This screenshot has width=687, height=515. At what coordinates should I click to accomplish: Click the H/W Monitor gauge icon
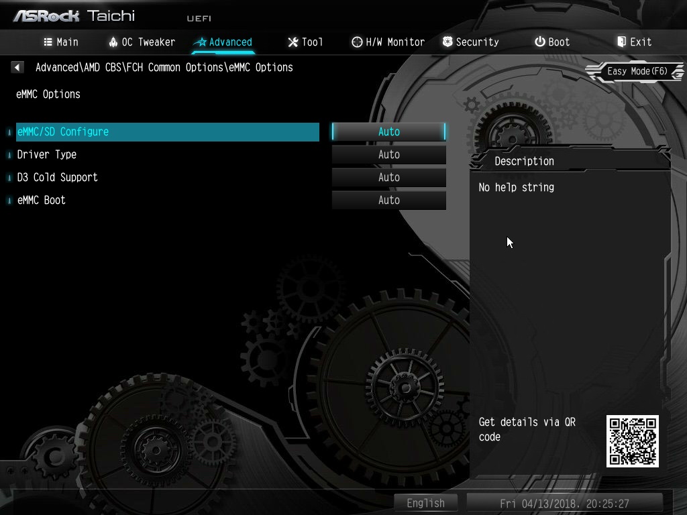coord(357,42)
